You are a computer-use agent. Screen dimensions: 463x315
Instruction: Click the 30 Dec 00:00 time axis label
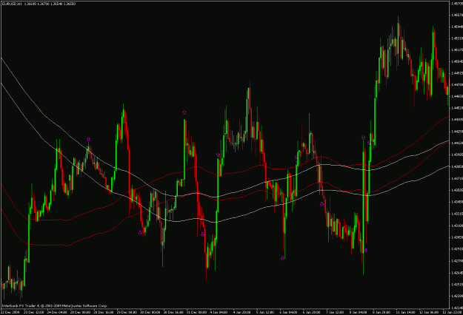click(150, 312)
